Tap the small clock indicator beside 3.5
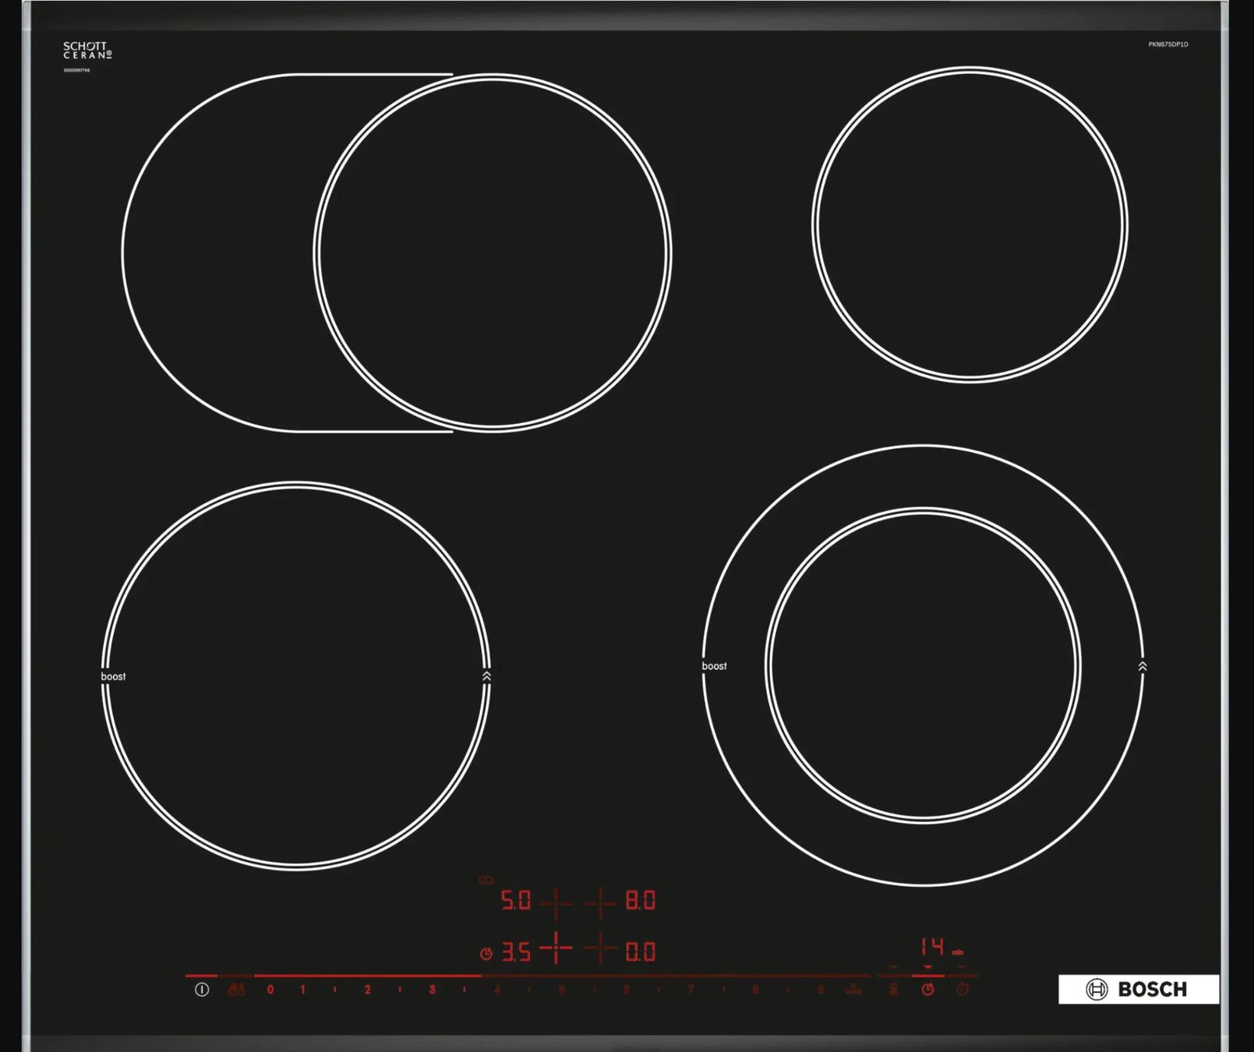Image resolution: width=1254 pixels, height=1052 pixels. click(x=486, y=954)
